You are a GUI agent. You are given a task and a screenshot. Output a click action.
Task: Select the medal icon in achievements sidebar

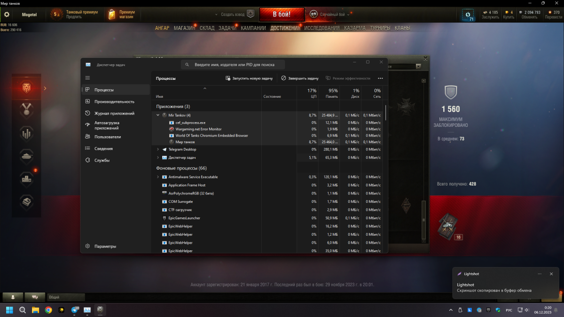click(x=26, y=110)
